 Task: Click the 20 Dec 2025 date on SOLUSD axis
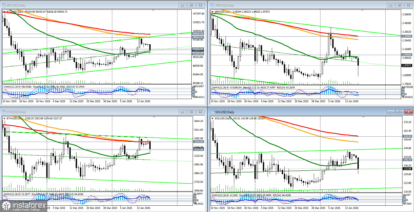[301, 208]
